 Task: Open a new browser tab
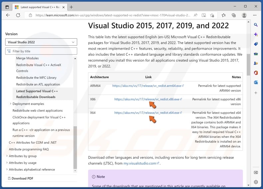(x=71, y=7)
